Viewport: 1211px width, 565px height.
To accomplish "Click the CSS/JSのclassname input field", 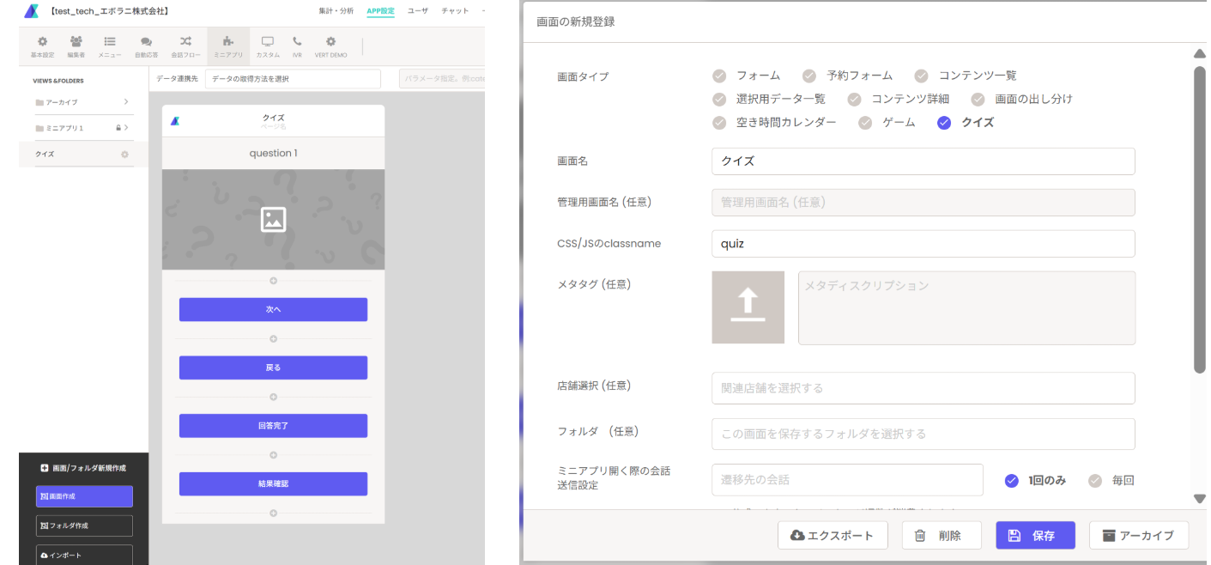I will click(x=923, y=244).
